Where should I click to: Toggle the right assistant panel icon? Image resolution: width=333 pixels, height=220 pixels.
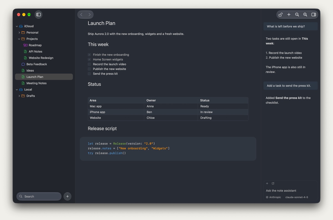314,14
